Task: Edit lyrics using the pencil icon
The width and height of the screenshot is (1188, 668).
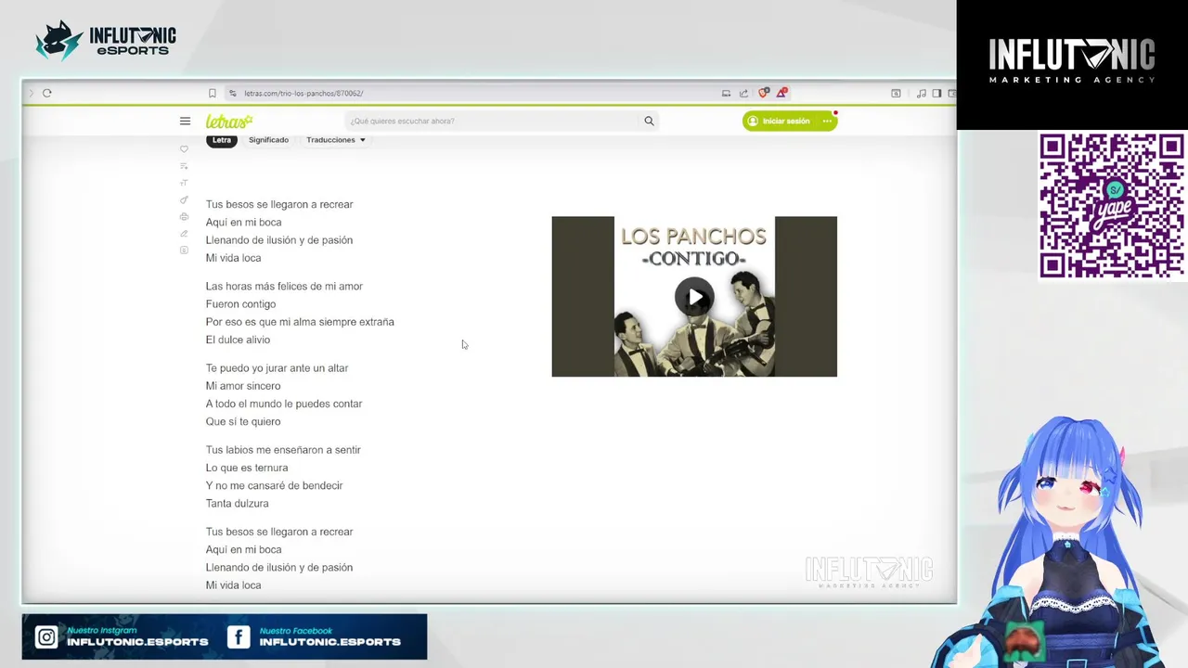Action: tap(184, 233)
